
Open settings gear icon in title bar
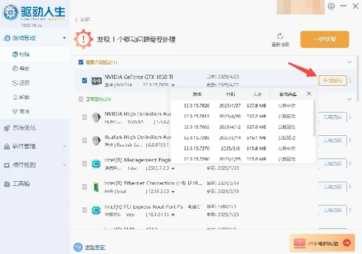pos(331,6)
